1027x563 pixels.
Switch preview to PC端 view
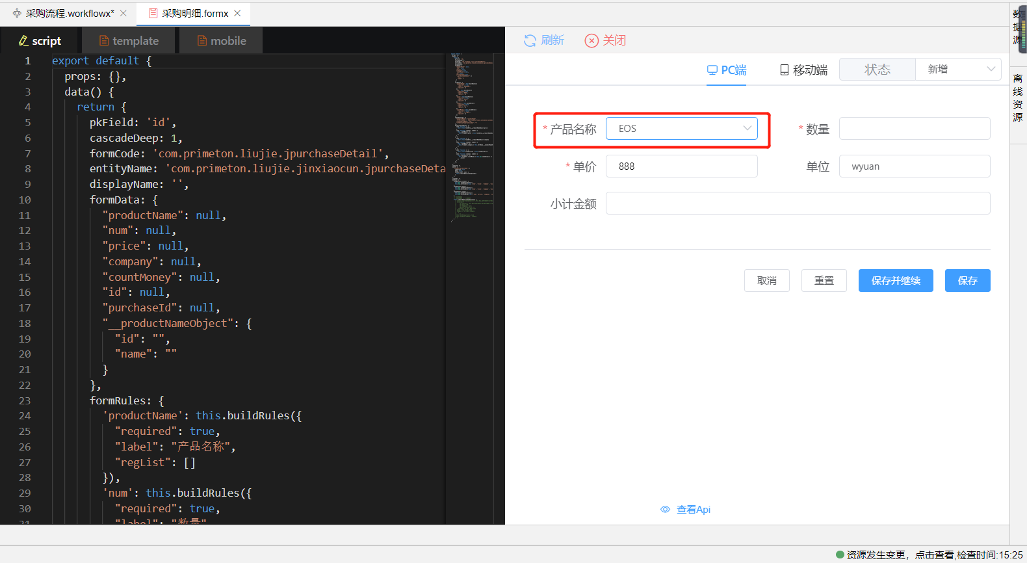click(x=726, y=70)
